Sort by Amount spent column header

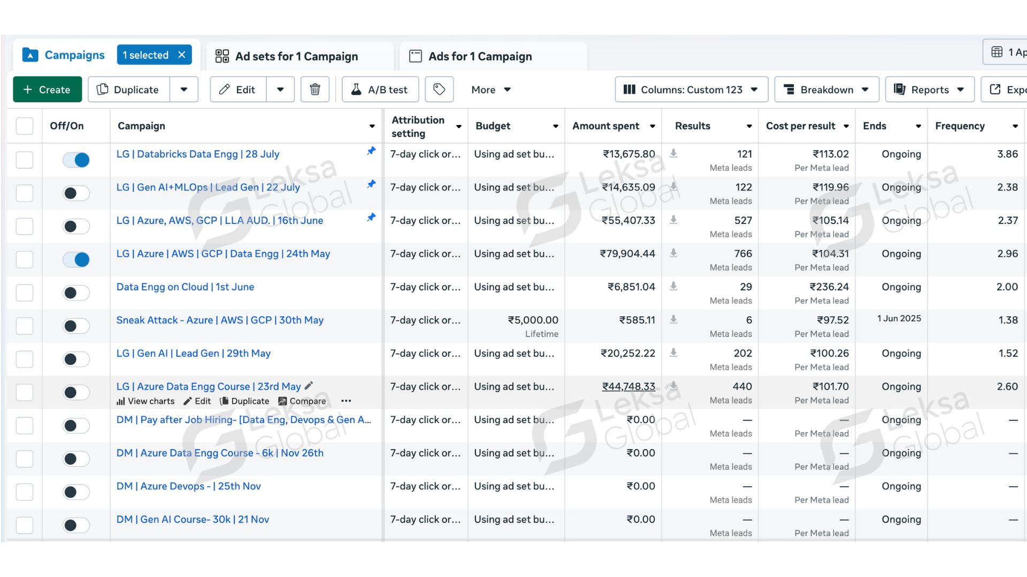[606, 126]
